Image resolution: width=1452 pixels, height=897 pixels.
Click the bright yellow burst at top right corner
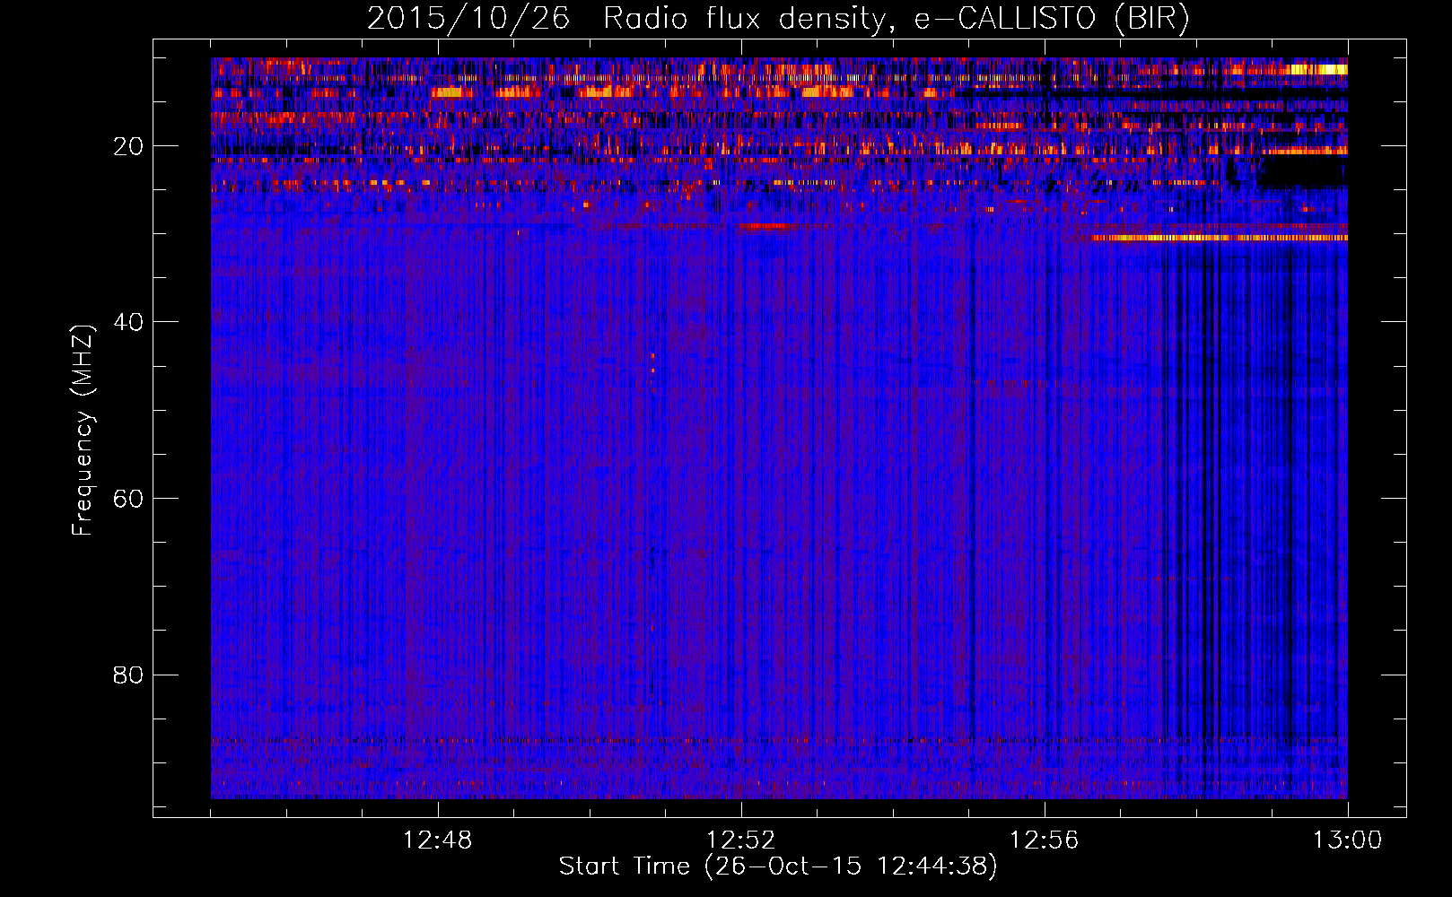point(1317,69)
